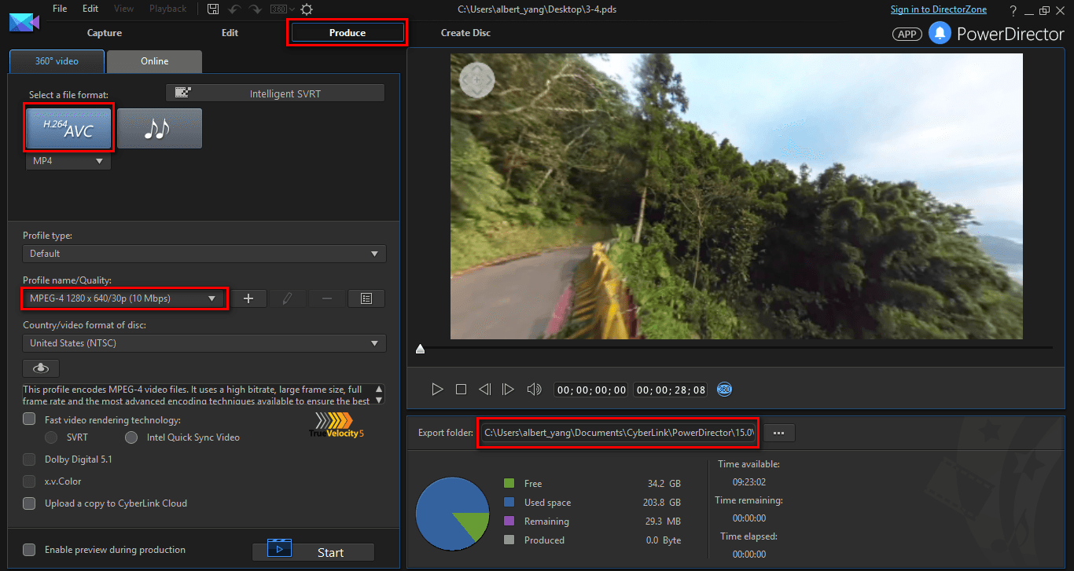Check Upload a copy to CyberLink Cloud

[x=29, y=503]
